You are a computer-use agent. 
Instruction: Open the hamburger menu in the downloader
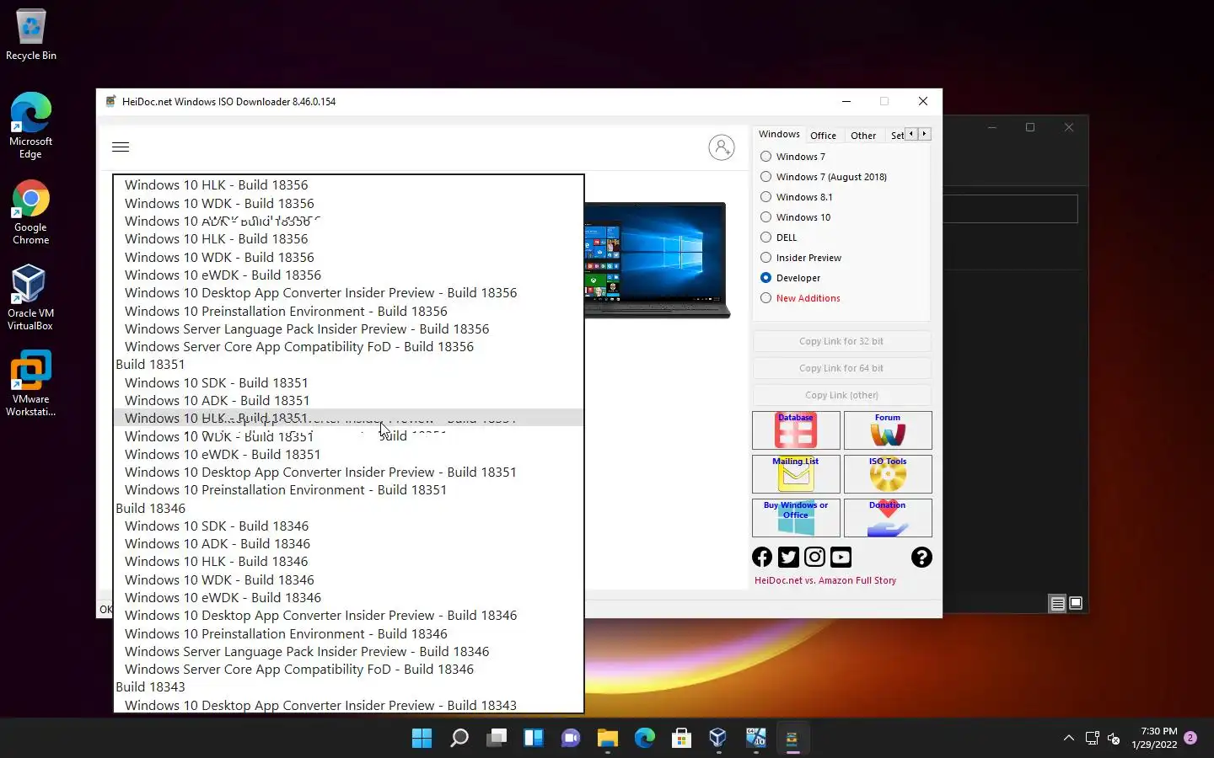(x=121, y=147)
